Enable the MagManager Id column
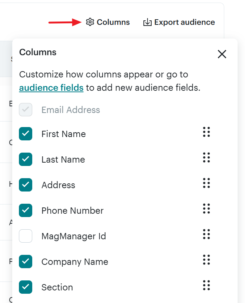Viewport: 245px width, 303px height. (x=26, y=236)
